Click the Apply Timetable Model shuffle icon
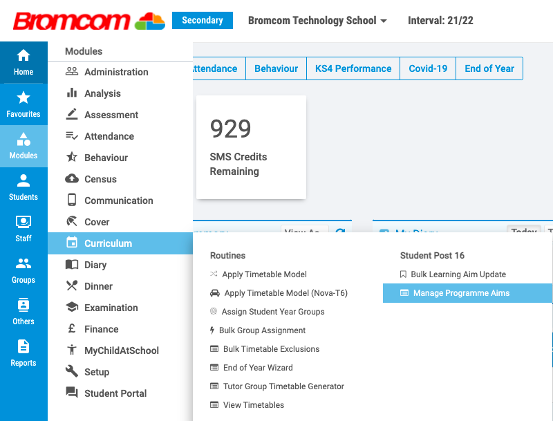 [214, 274]
